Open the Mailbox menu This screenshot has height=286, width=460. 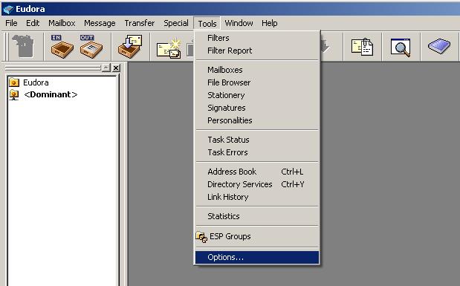pos(62,23)
